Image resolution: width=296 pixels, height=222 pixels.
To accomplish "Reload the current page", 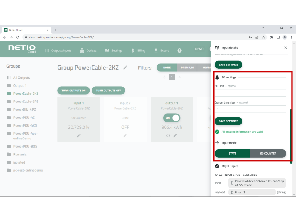I will click(18, 37).
